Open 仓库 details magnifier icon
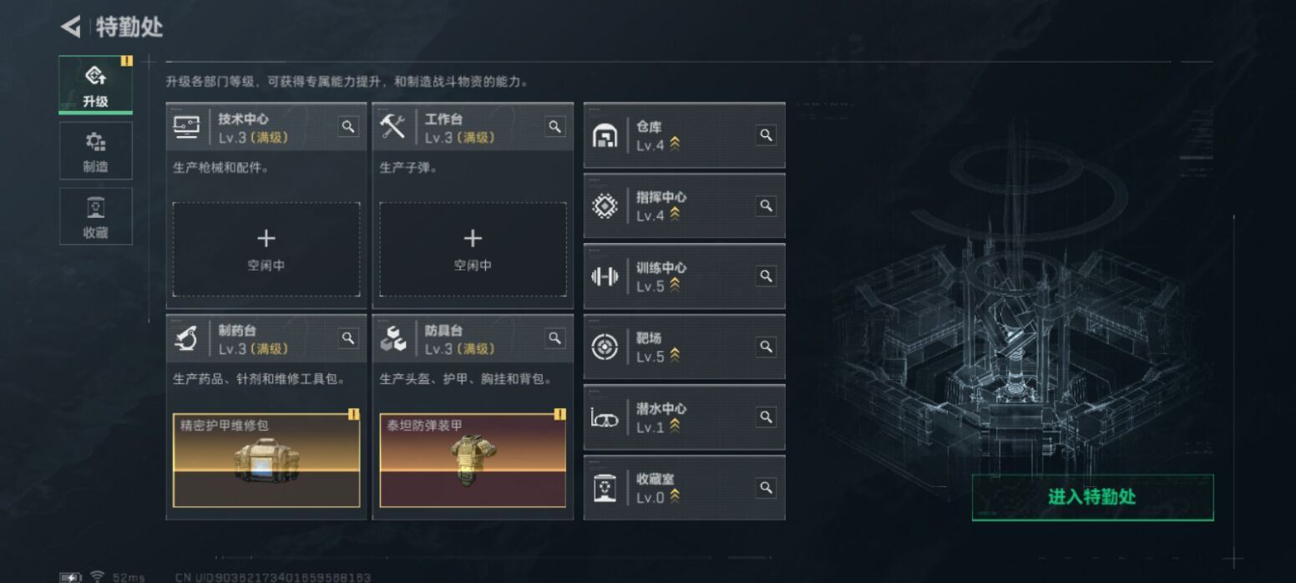Screen dimensions: 1296x583 click(766, 134)
